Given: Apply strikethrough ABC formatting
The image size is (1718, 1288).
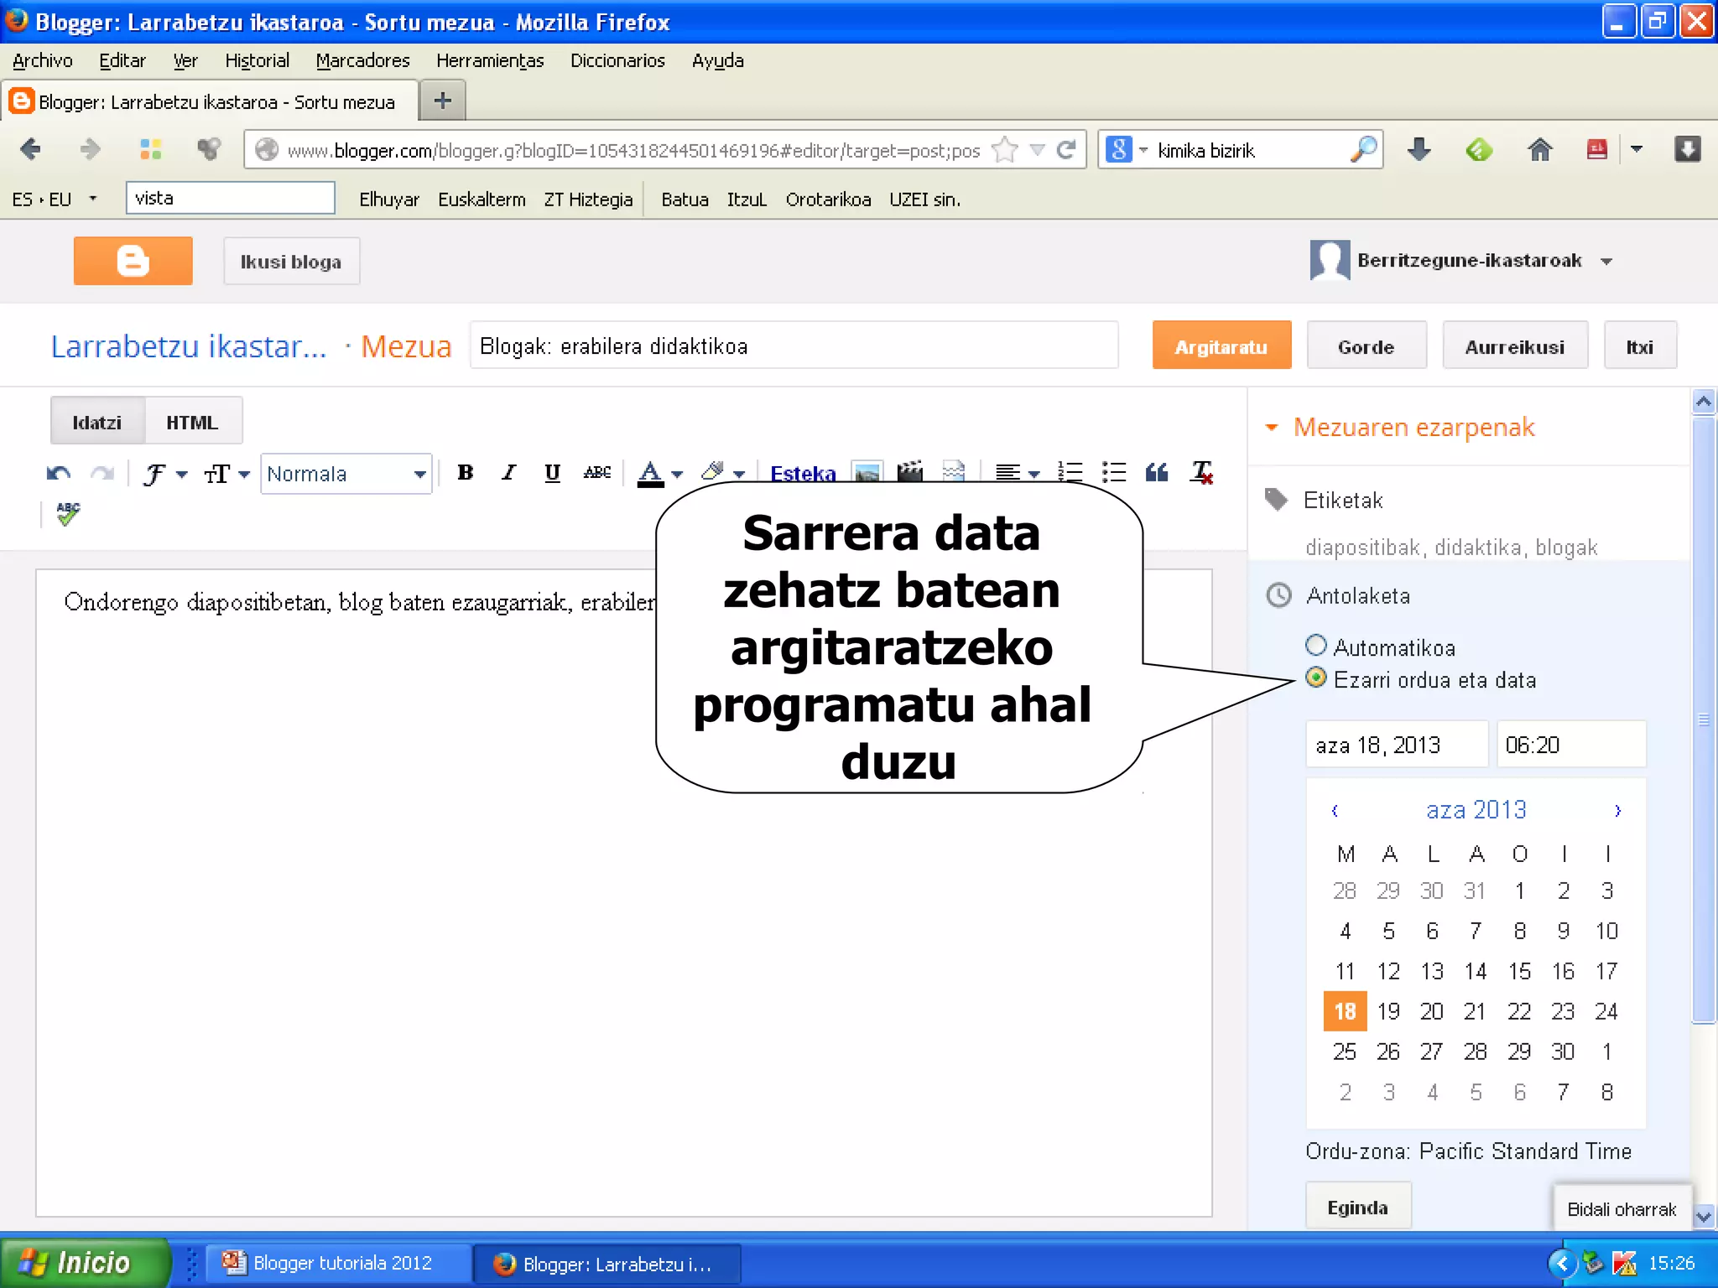Looking at the screenshot, I should [597, 473].
